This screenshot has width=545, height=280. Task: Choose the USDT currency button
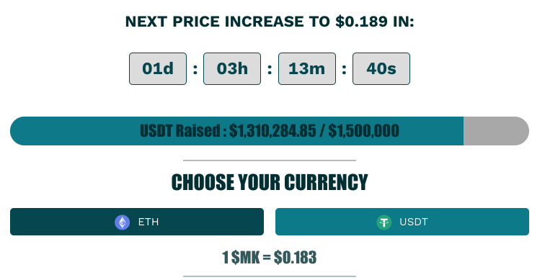[402, 222]
